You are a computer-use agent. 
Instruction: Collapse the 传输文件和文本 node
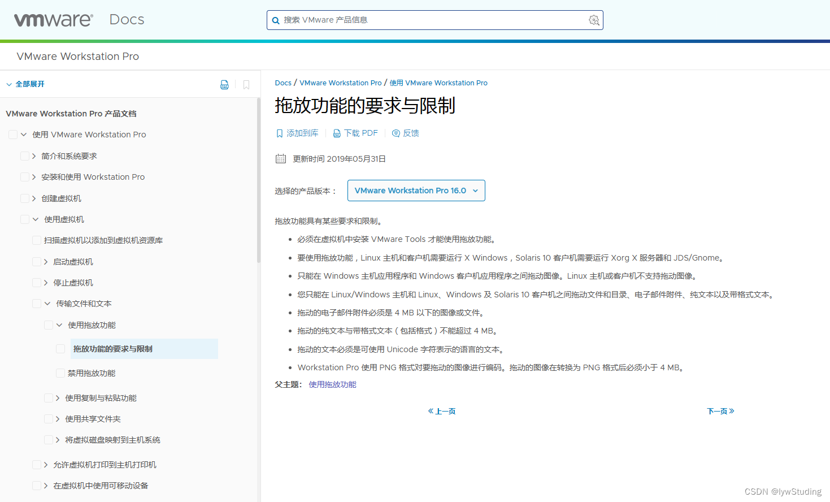click(47, 304)
